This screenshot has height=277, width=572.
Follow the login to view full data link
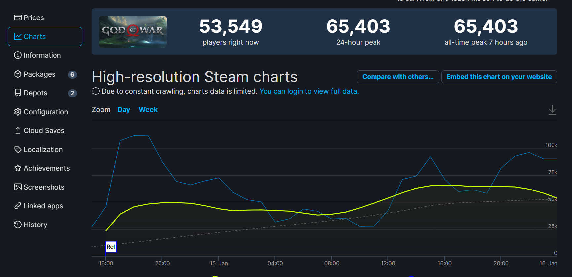click(309, 91)
